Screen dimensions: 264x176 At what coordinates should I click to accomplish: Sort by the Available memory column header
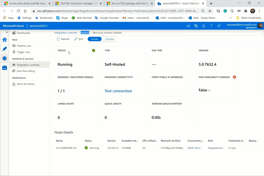coord(130,141)
